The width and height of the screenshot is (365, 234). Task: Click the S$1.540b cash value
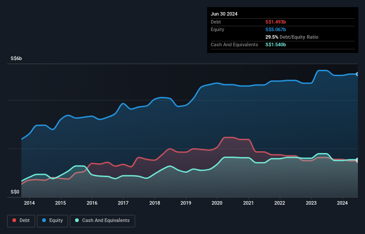(276, 44)
